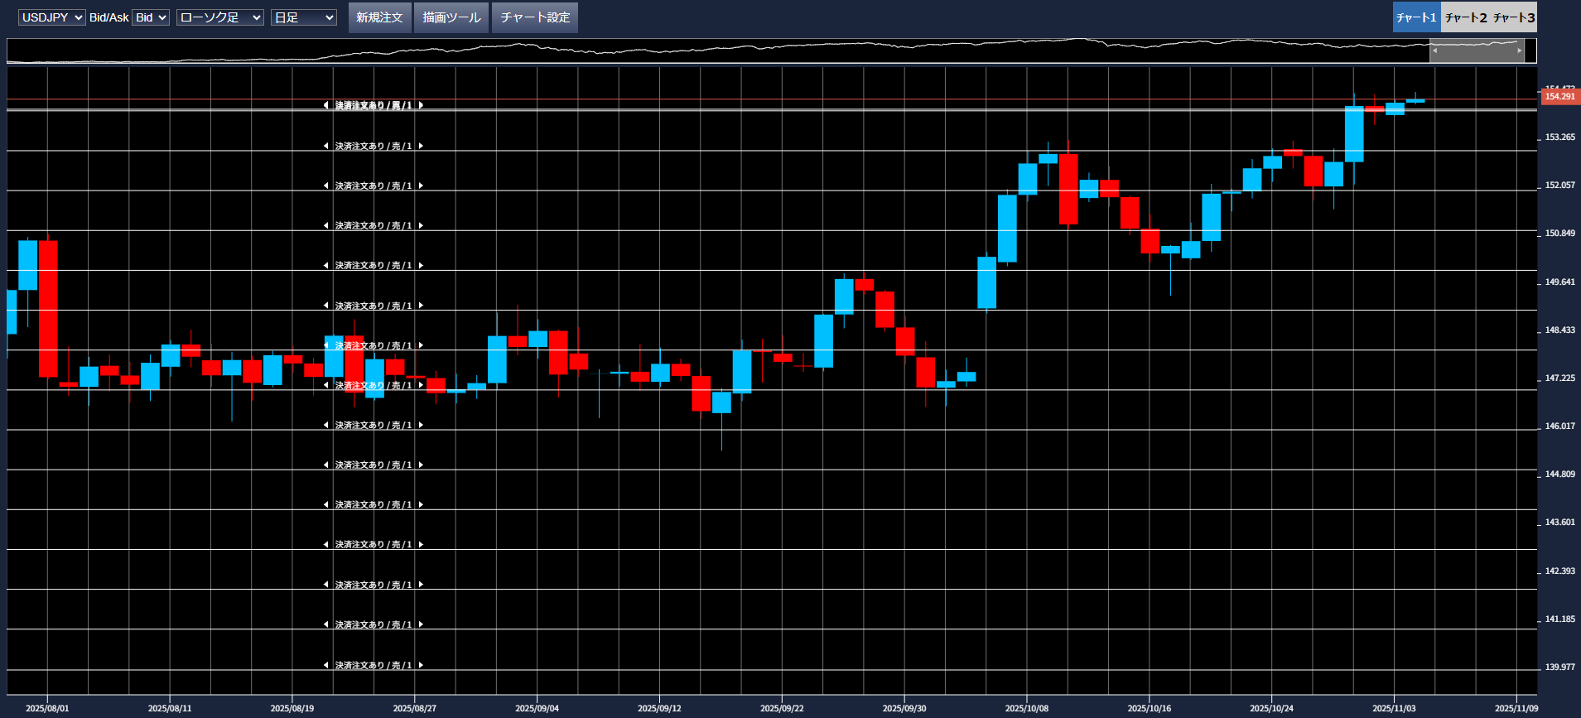Expand the ローソク足 chart type dropdown
The height and width of the screenshot is (718, 1581).
(x=219, y=17)
